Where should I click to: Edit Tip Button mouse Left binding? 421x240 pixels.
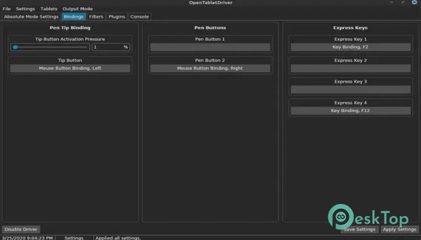point(70,68)
